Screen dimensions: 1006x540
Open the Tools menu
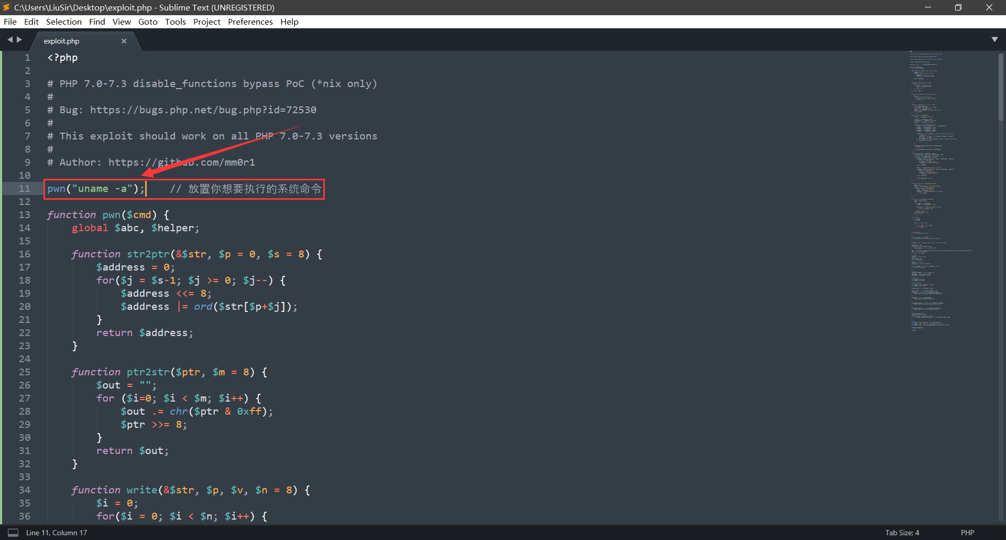click(176, 21)
